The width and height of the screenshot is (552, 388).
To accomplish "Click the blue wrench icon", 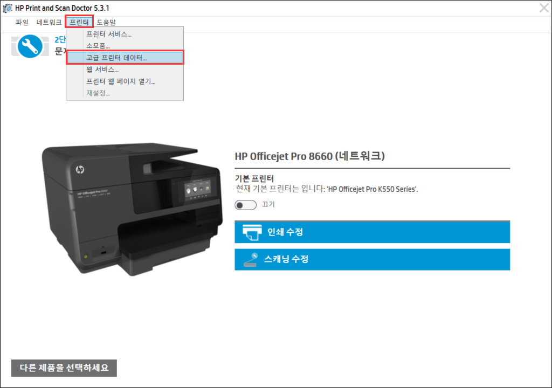I will coord(30,46).
